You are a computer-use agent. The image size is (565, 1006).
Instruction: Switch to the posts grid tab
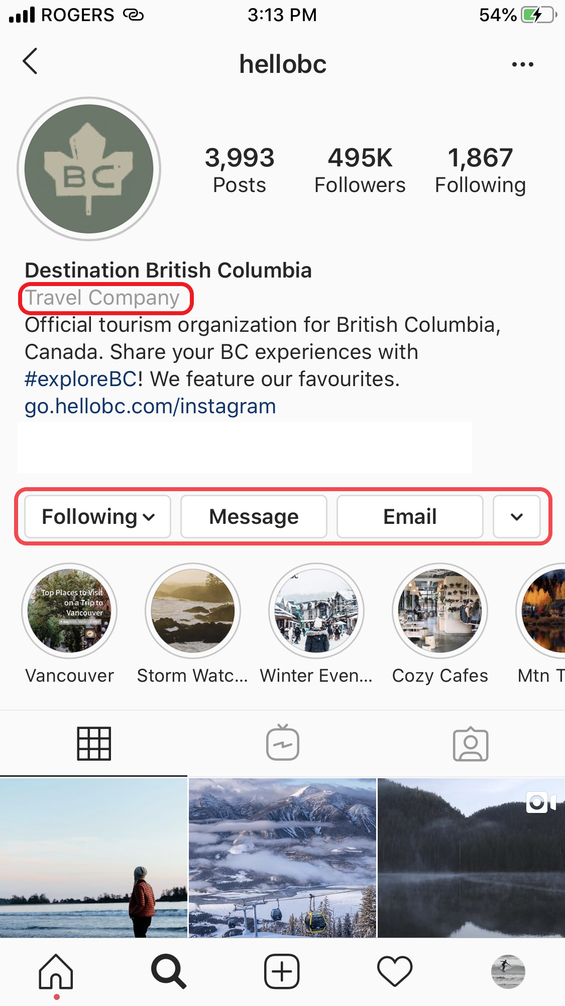[94, 744]
